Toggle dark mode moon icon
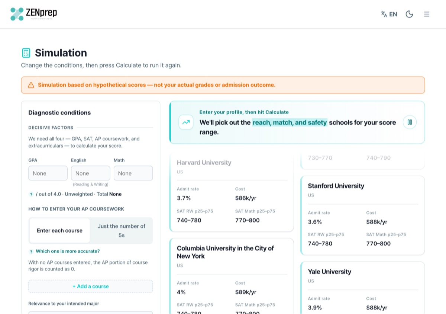446x314 pixels. tap(409, 14)
